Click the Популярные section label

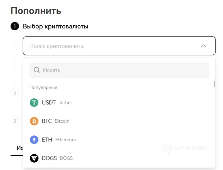pyautogui.click(x=43, y=87)
